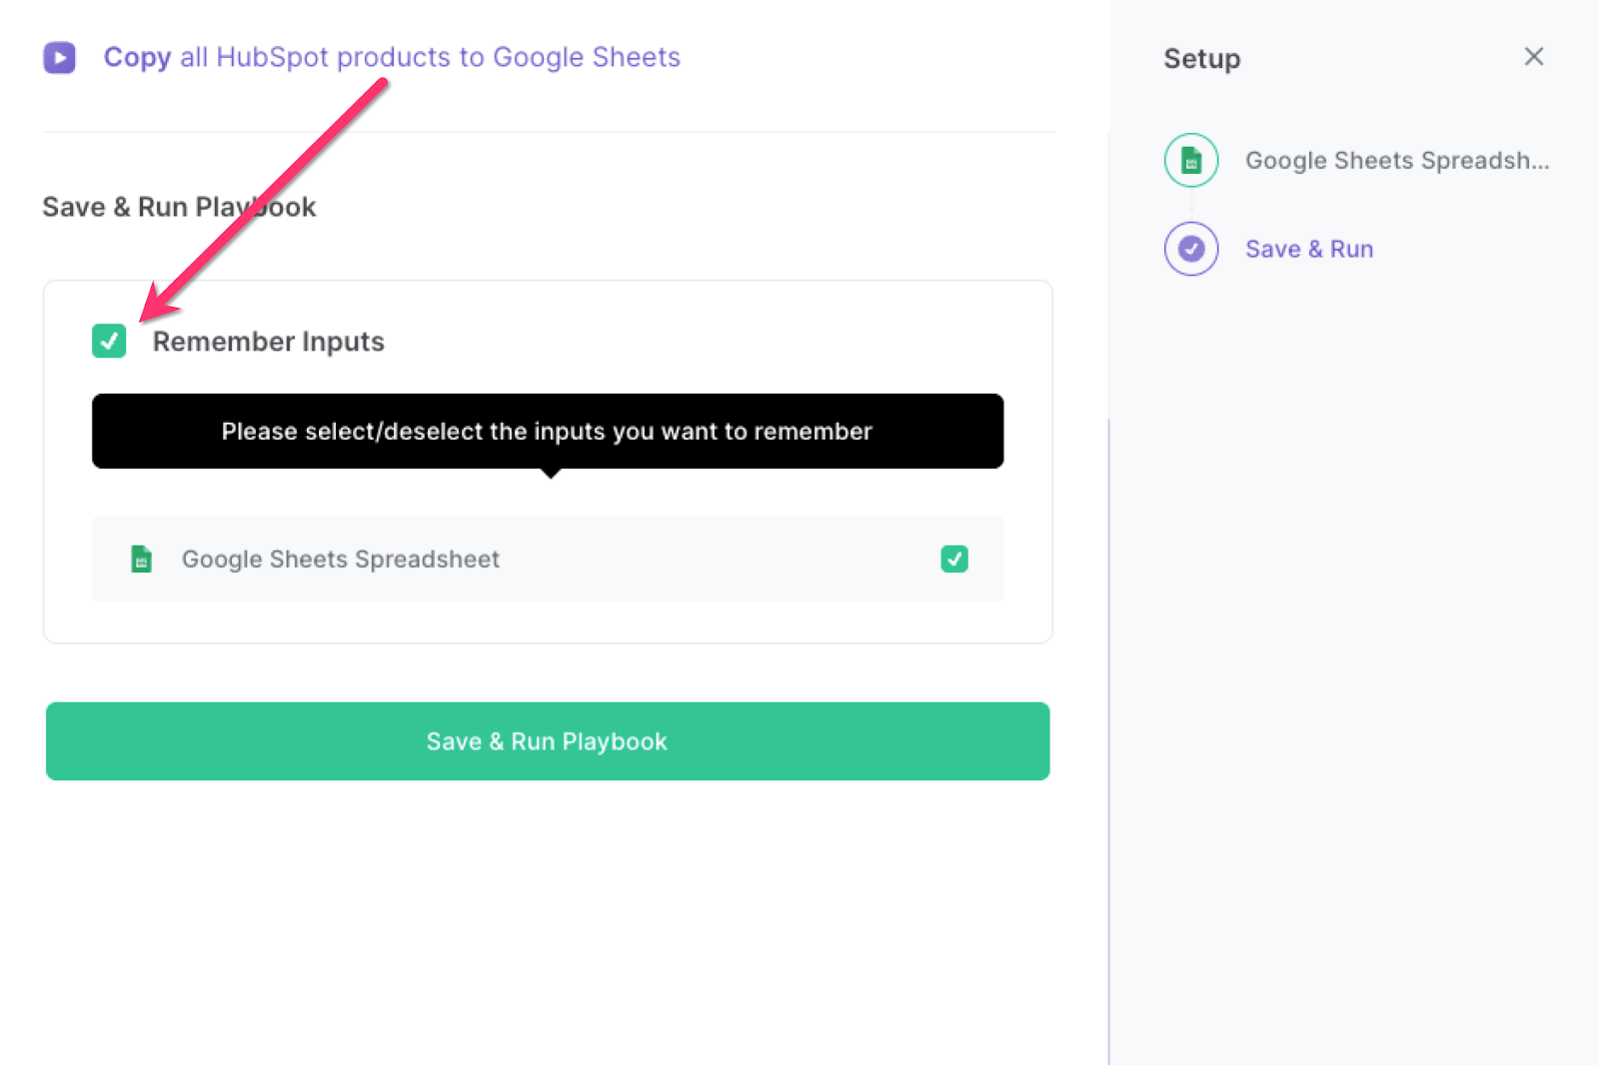Select the Save & Run step in Setup panel
The height and width of the screenshot is (1065, 1599).
[x=1309, y=249]
